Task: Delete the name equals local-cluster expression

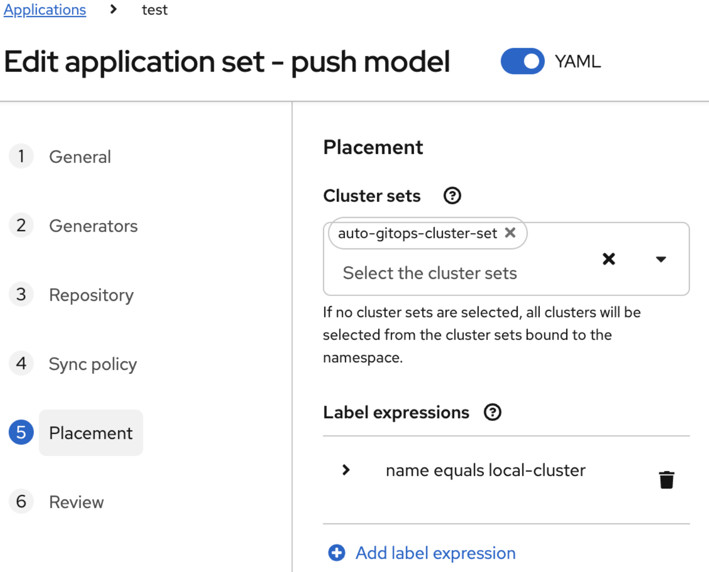Action: [x=667, y=480]
